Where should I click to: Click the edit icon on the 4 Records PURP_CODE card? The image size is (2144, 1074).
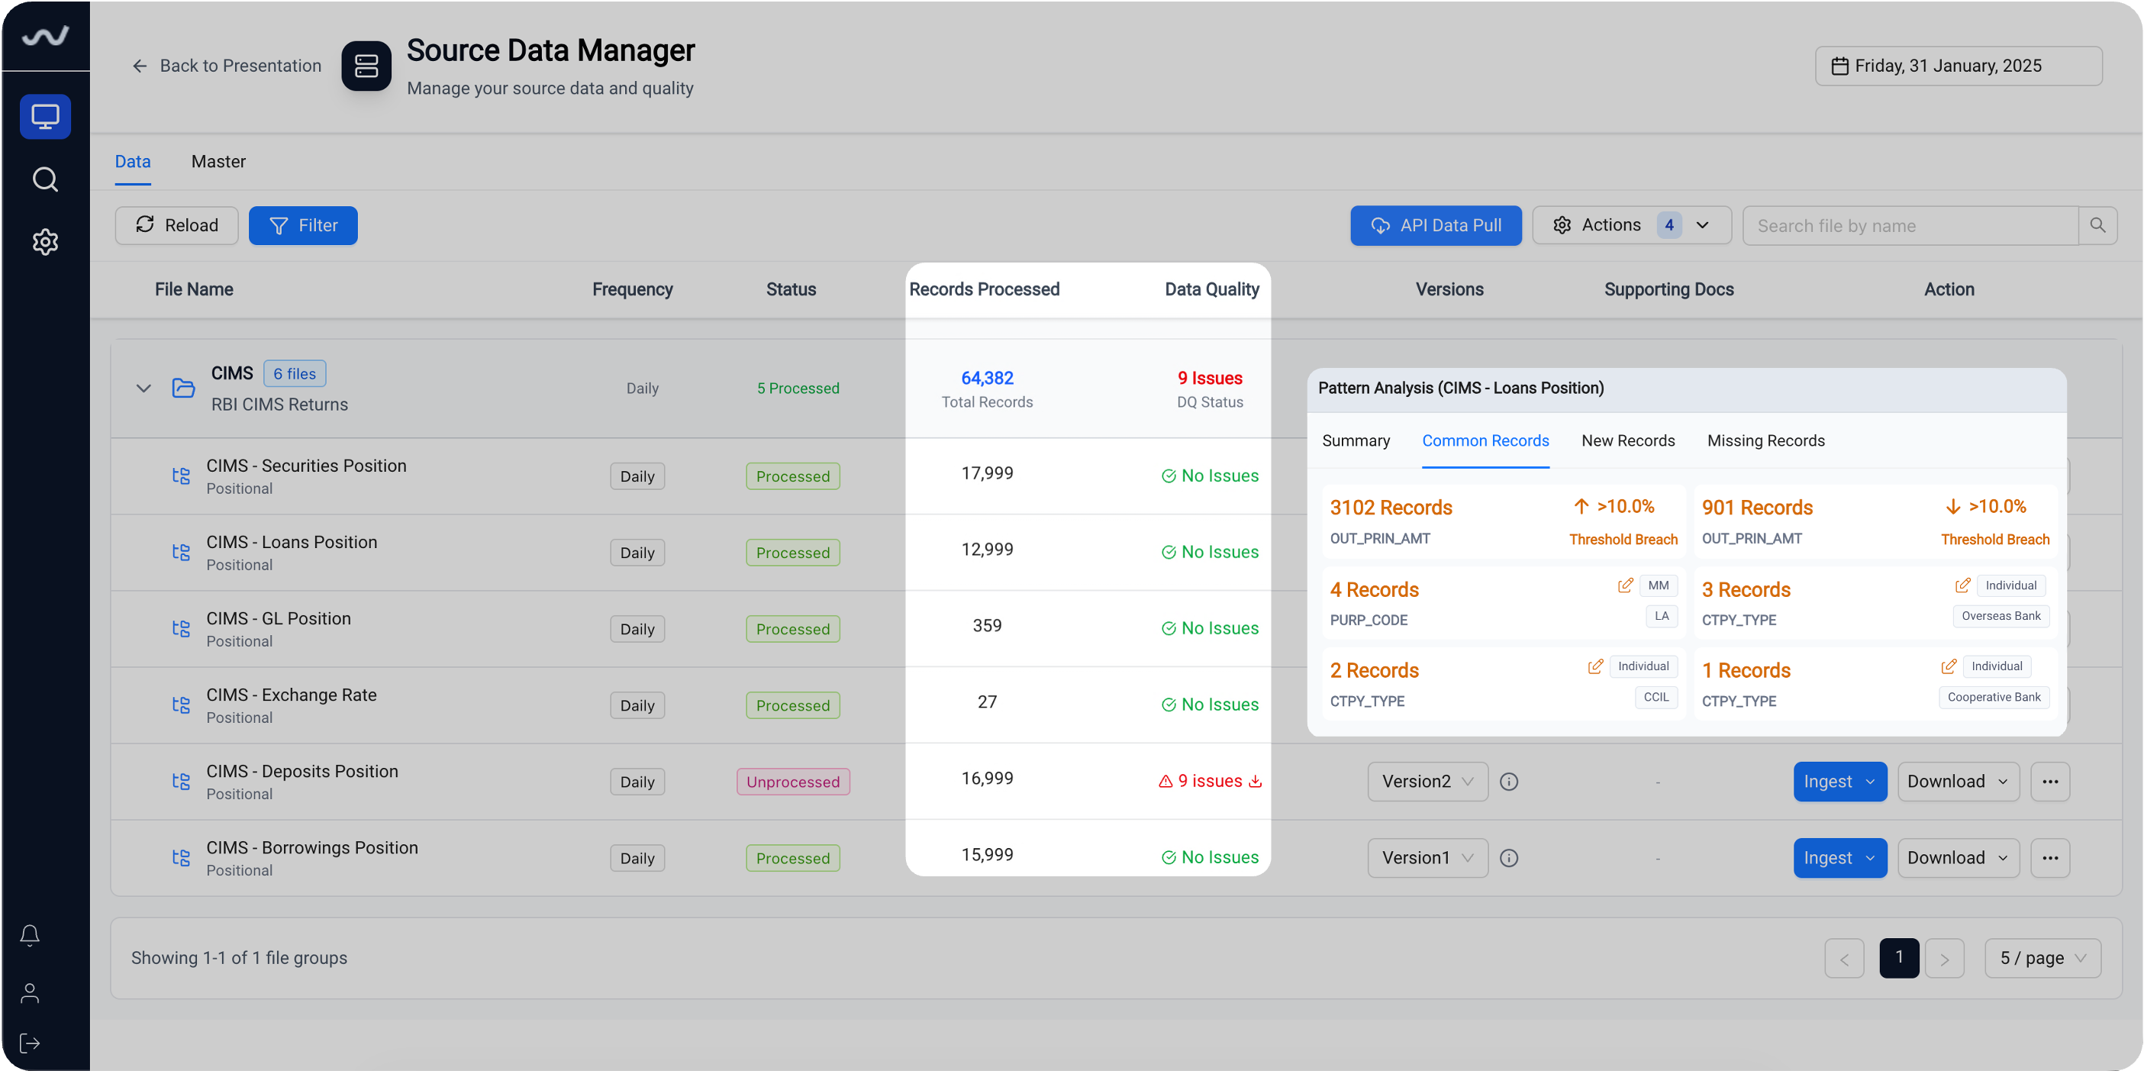pyautogui.click(x=1625, y=586)
